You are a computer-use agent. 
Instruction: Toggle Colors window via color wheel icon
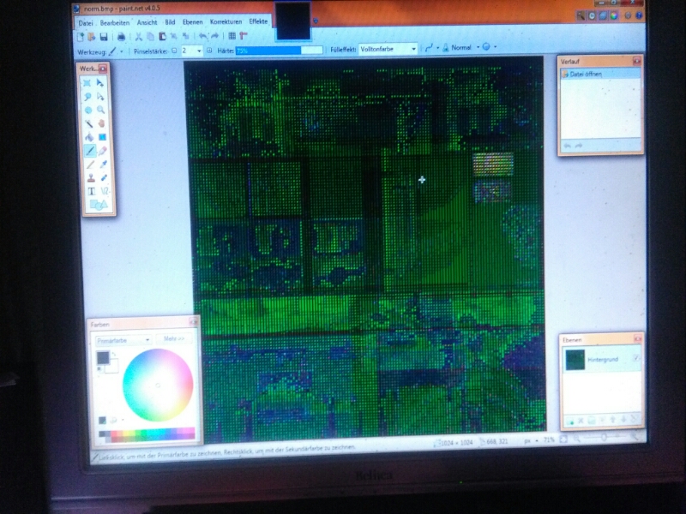point(614,15)
